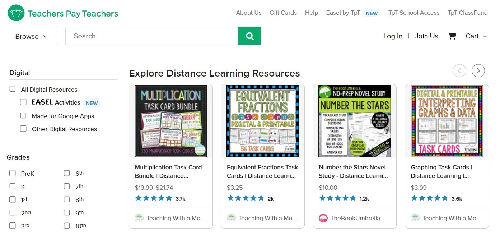Click star rating of Number the Stars
500x234 pixels.
tap(337, 198)
